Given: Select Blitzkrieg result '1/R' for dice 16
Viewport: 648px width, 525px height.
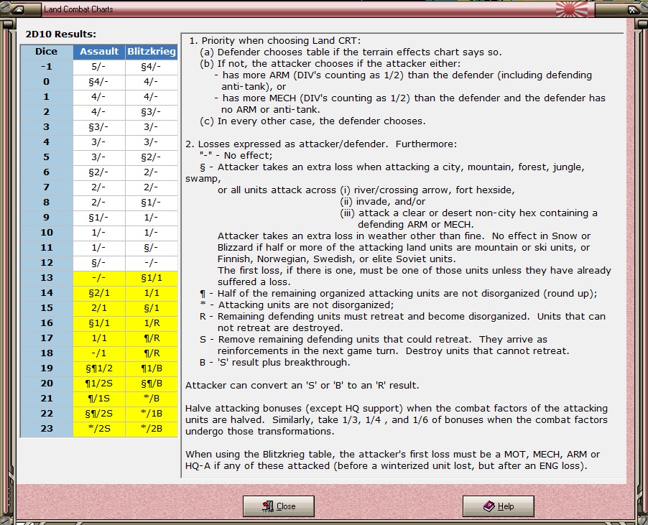Looking at the screenshot, I should click(x=152, y=323).
